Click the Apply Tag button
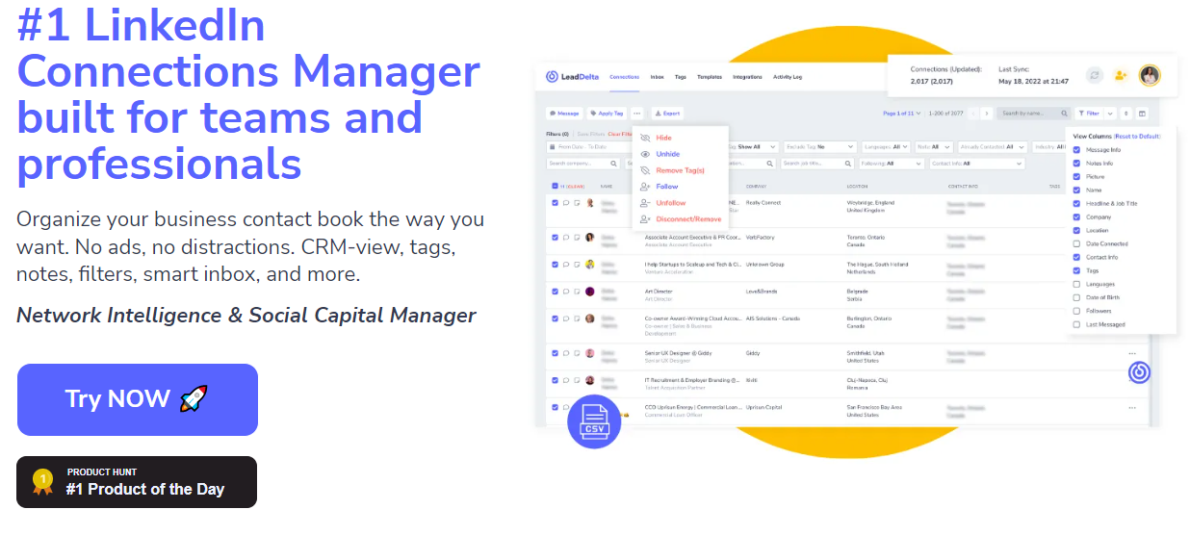 click(x=608, y=114)
